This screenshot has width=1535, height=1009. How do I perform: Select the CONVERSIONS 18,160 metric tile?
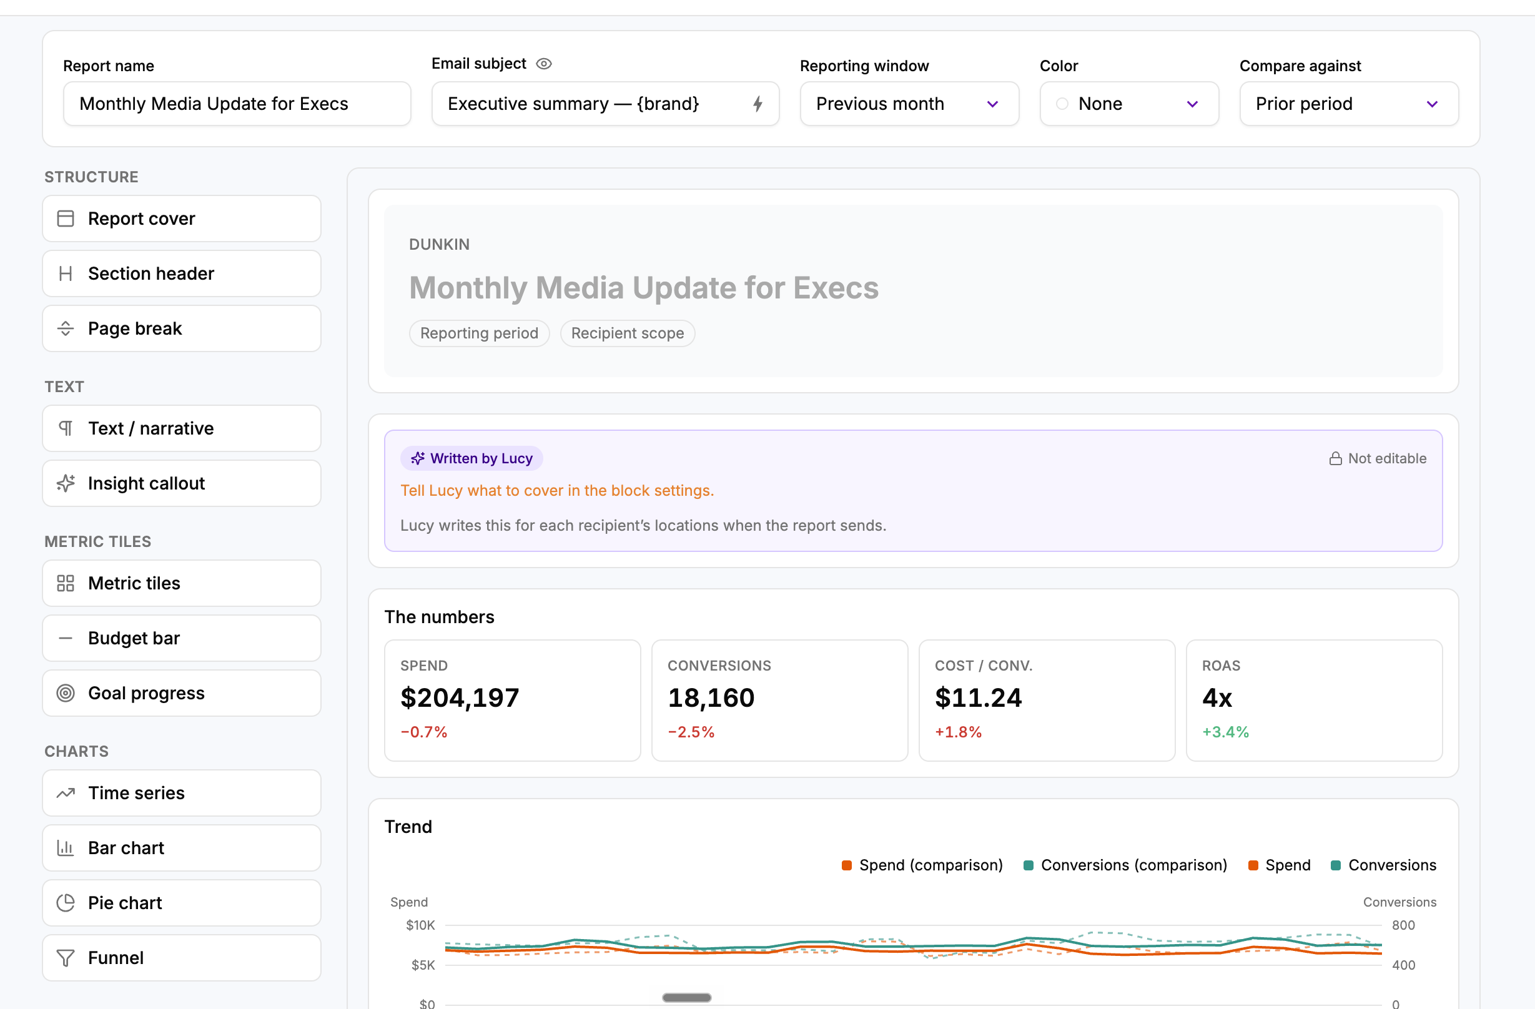780,700
